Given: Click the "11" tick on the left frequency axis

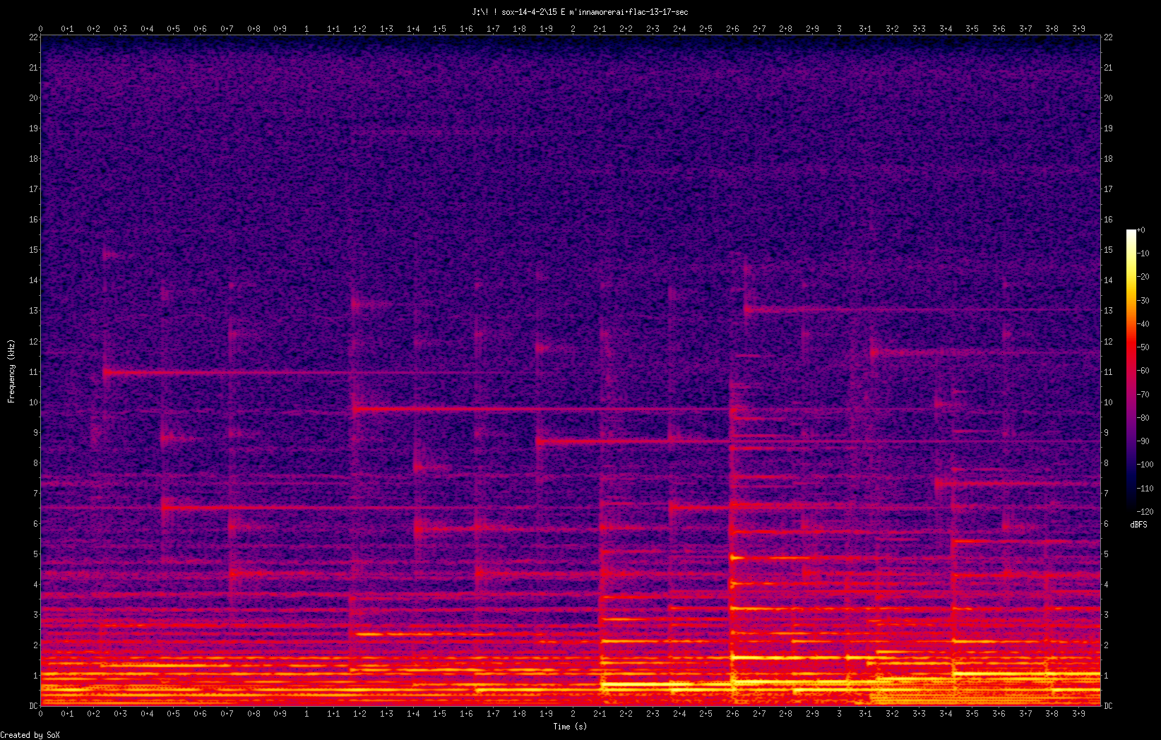Looking at the screenshot, I should tap(33, 371).
